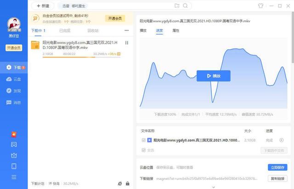Click the search magnifier icon
This screenshot has height=189, width=294.
pos(185,6)
